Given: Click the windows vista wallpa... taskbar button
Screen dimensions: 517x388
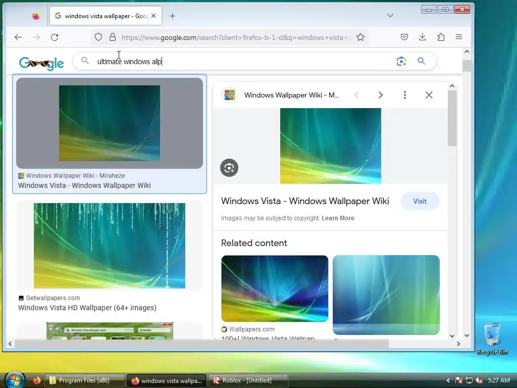Looking at the screenshot, I should click(x=167, y=380).
